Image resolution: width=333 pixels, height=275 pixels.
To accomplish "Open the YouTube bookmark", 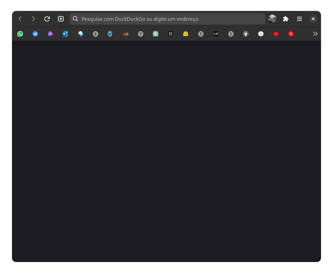I will [x=276, y=34].
